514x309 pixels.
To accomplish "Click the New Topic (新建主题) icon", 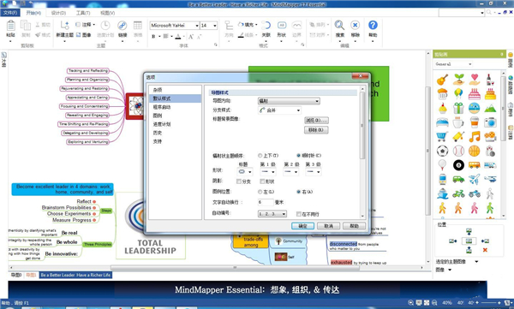I will click(64, 25).
